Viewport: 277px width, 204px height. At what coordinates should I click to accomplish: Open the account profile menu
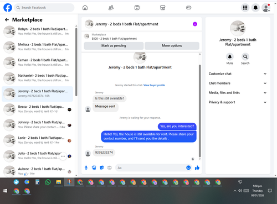click(x=266, y=8)
